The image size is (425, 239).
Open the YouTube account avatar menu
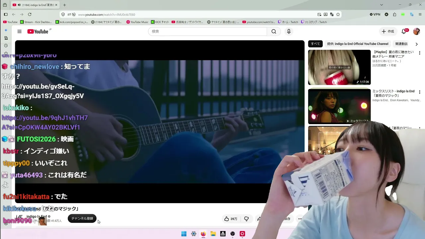(x=416, y=32)
